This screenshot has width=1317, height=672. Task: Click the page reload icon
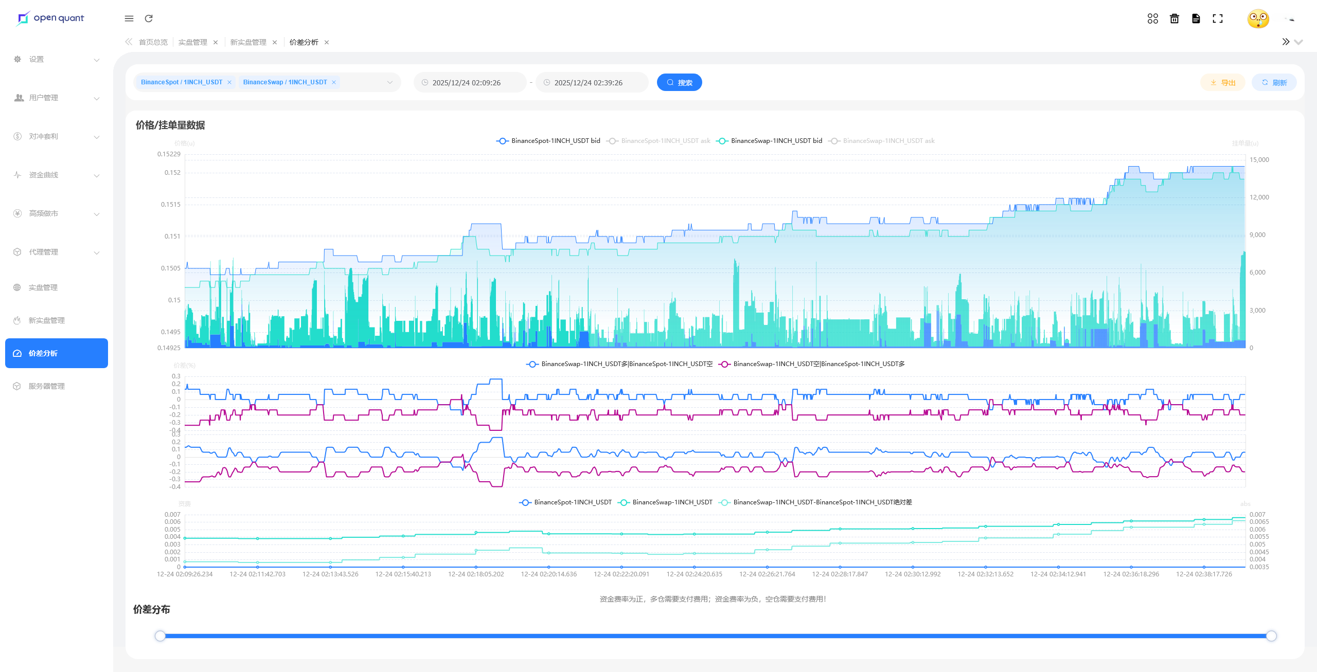pos(149,19)
